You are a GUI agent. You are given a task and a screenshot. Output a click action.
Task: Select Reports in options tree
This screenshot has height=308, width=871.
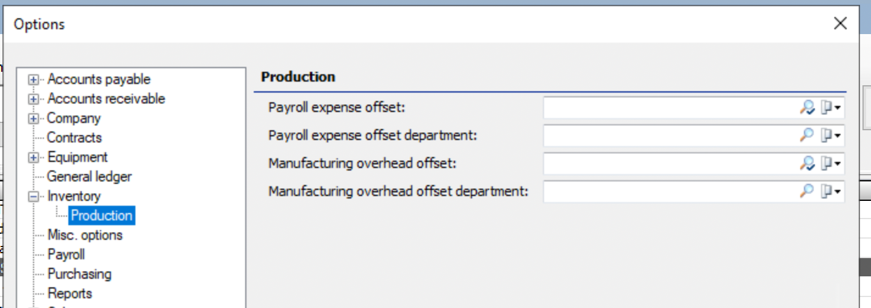coord(70,293)
